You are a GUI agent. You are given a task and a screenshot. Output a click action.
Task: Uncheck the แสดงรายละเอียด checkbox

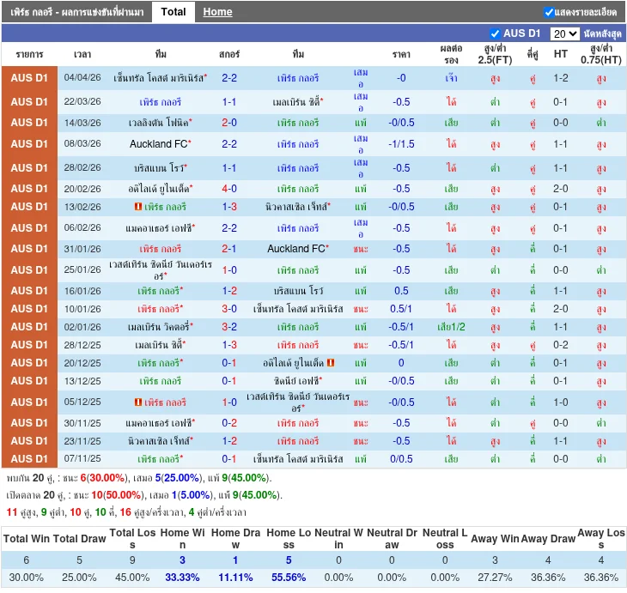coord(549,12)
